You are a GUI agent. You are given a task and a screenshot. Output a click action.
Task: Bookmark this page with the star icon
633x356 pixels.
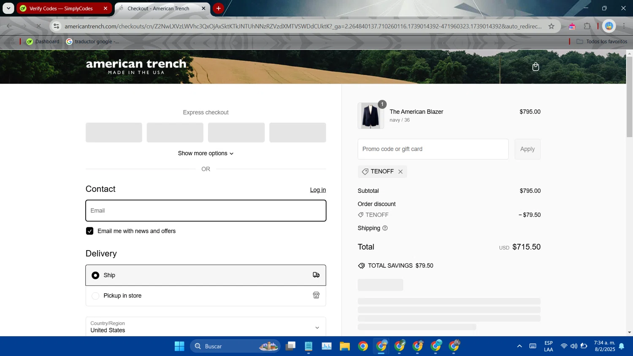[x=551, y=26]
